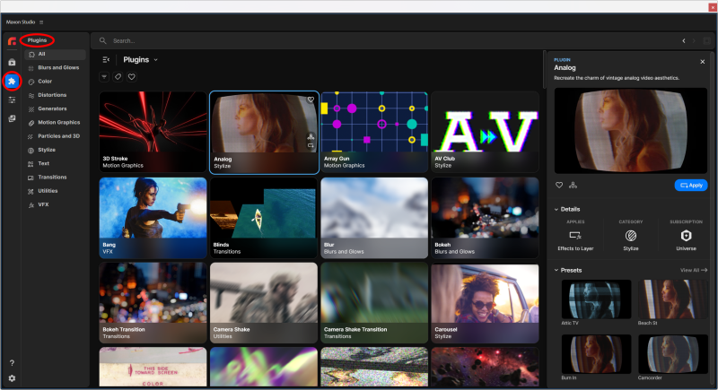Select the VFX category
Screen dimensions: 718x390
tap(55, 204)
